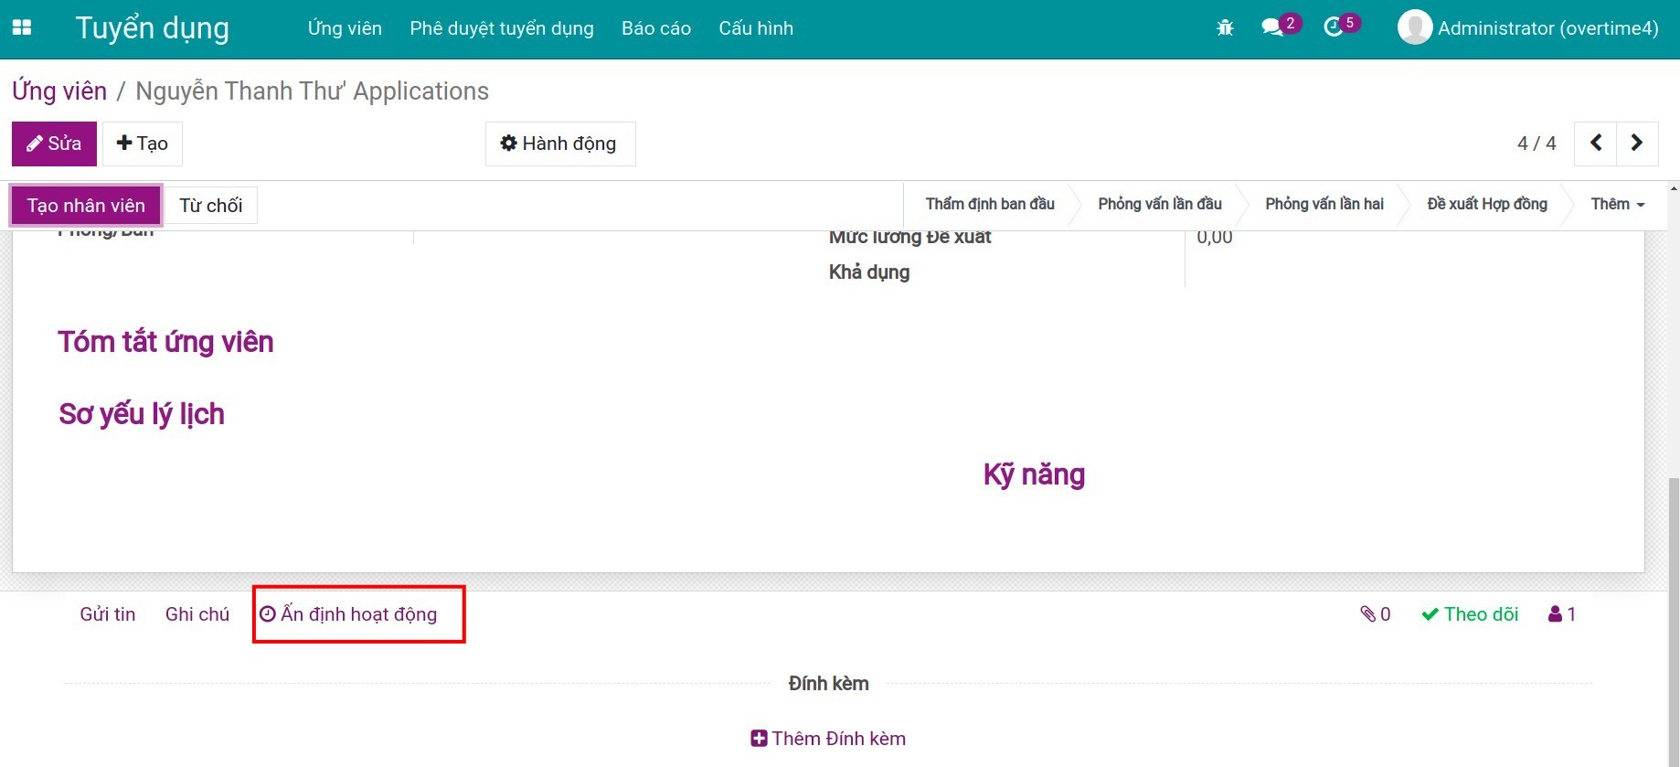Select stage Phỏng vấn lần hai
This screenshot has width=1680, height=767.
pos(1324,204)
